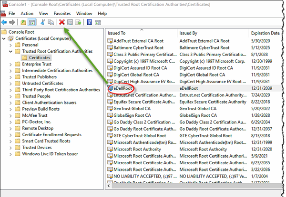Select the NO LIABILITY ACCEPTED certificate row
This screenshot has height=197, width=286.
pyautogui.click(x=194, y=176)
